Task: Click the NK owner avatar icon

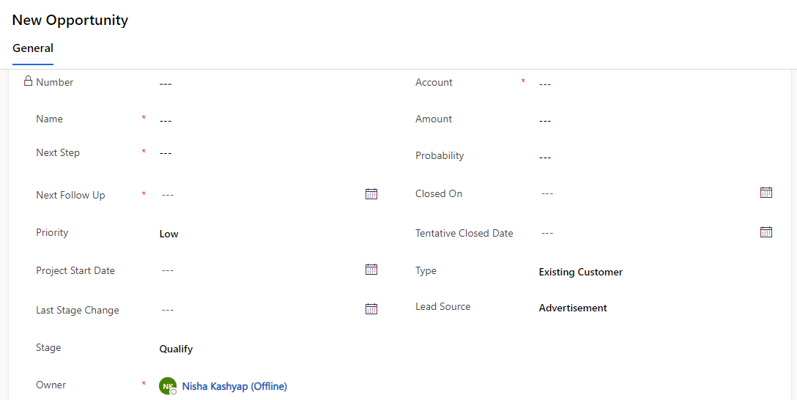Action: coord(168,386)
